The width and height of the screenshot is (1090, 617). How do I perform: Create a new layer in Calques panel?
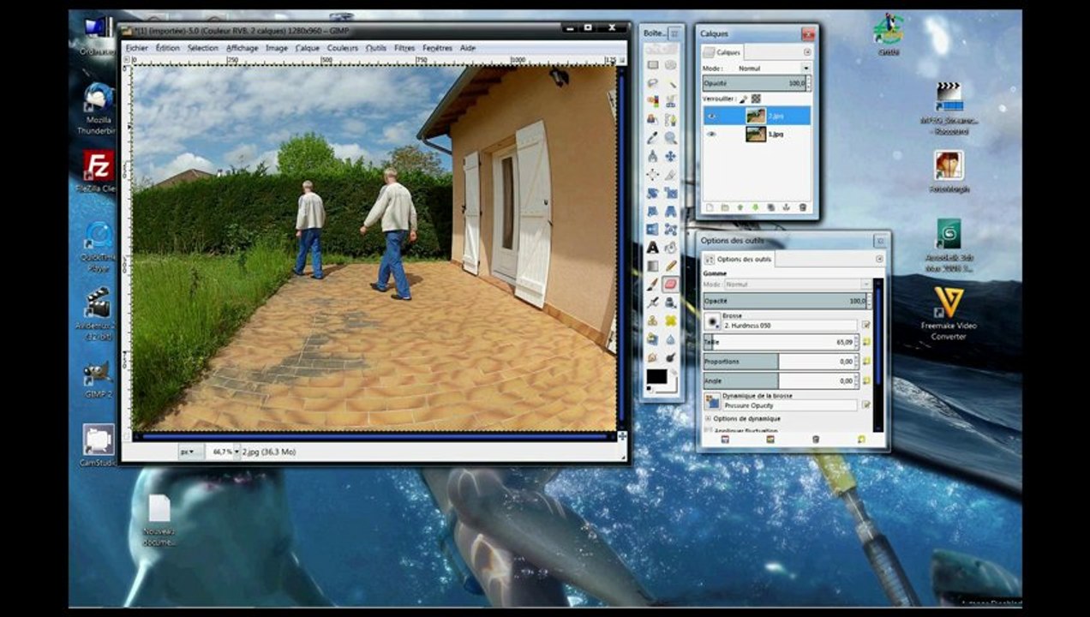tap(710, 207)
